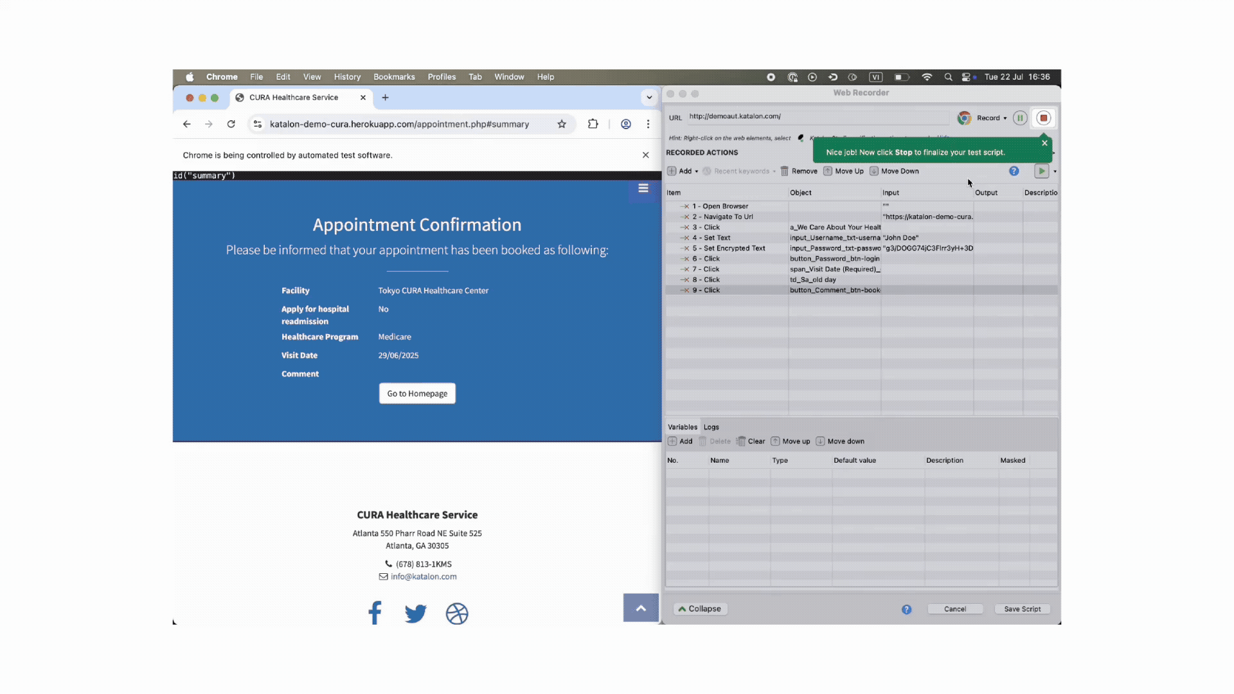Switch to the Variables tab
1234x694 pixels.
point(682,427)
